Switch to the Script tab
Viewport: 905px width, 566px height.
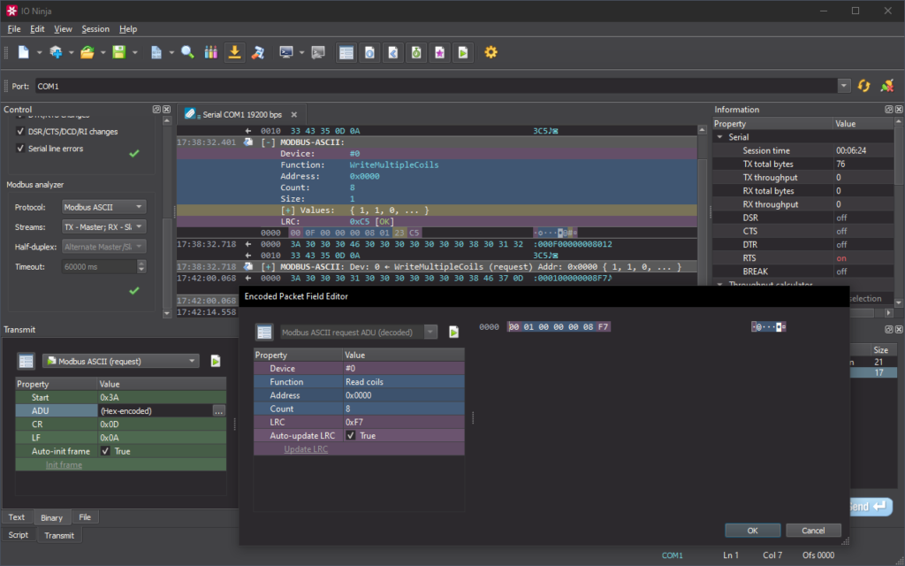tap(19, 535)
